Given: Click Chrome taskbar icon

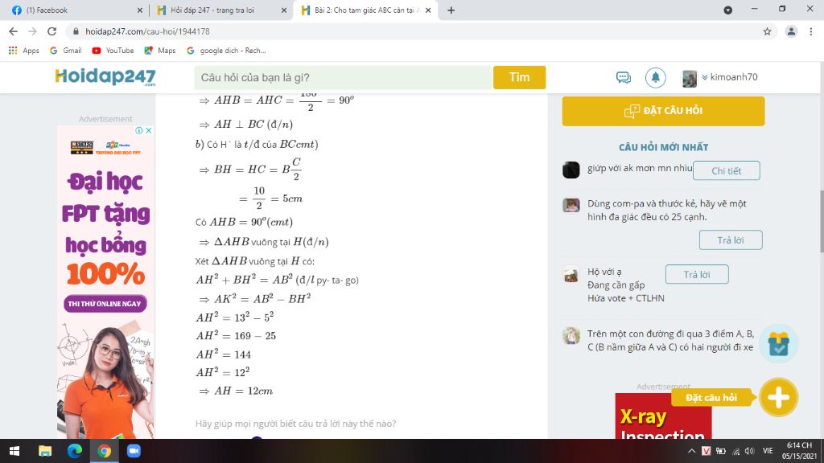Looking at the screenshot, I should [x=104, y=451].
